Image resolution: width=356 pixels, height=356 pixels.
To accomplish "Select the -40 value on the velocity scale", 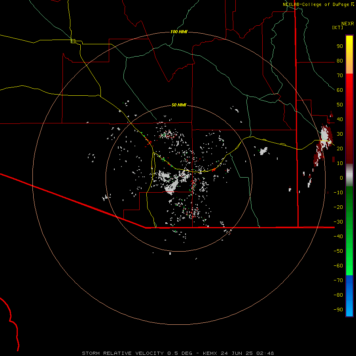I will 338,237.
